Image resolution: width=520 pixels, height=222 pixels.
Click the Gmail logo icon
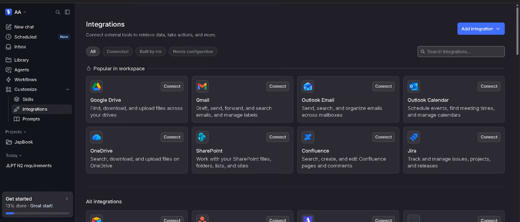click(x=202, y=86)
